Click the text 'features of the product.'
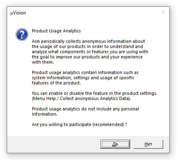 [x=56, y=83]
